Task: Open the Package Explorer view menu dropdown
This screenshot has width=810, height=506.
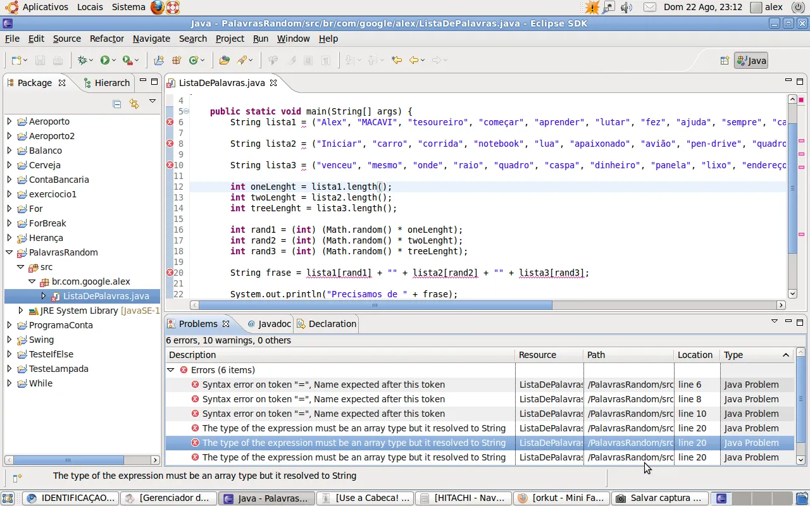Action: [152, 101]
